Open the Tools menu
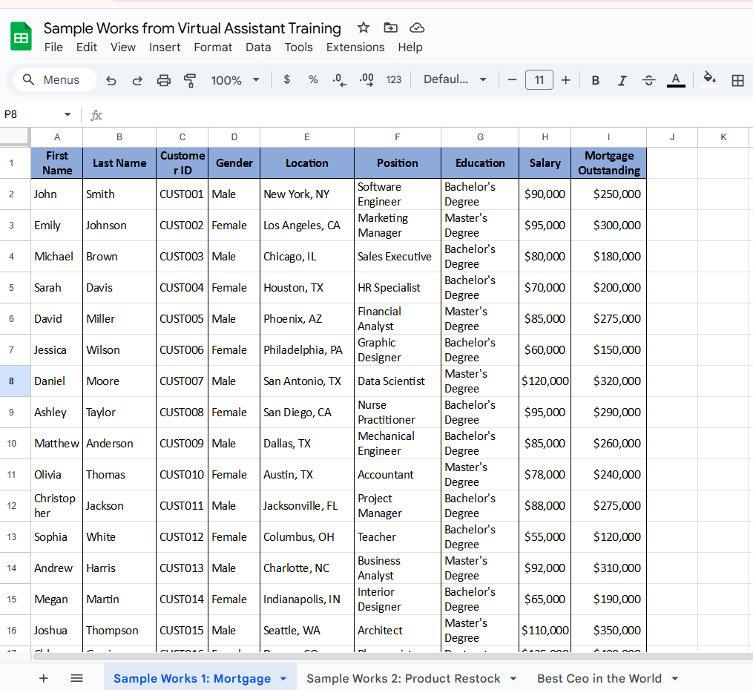This screenshot has width=753, height=690. pyautogui.click(x=298, y=47)
